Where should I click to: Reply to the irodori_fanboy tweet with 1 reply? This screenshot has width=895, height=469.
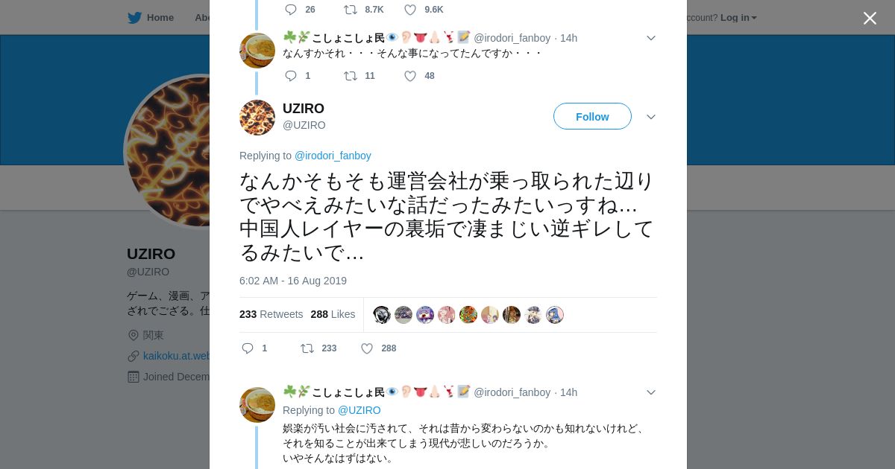(x=291, y=76)
